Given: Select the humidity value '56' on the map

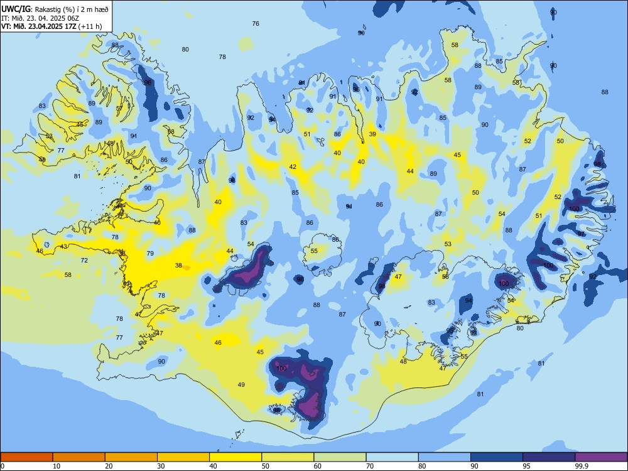Looking at the screenshot, I should (x=445, y=276).
